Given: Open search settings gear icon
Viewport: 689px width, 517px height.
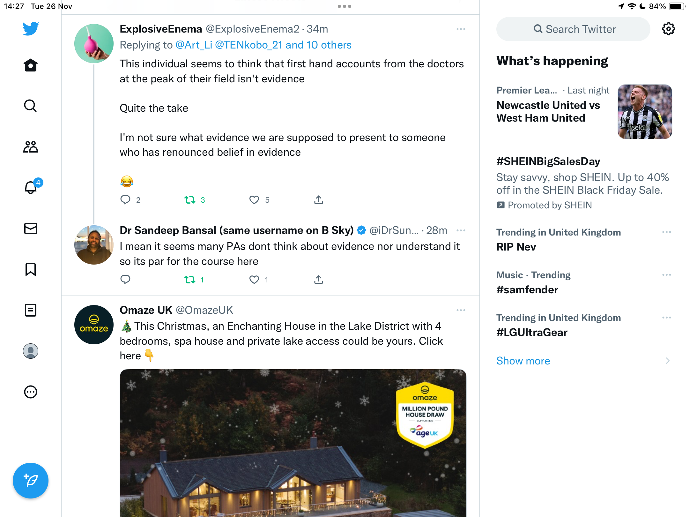Looking at the screenshot, I should [x=668, y=29].
